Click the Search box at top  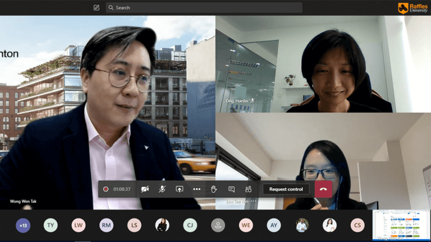click(205, 8)
